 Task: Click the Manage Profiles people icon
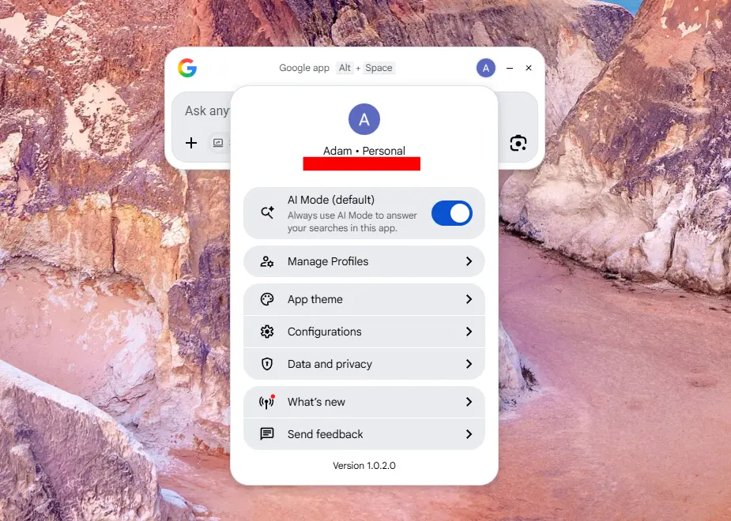pyautogui.click(x=267, y=261)
